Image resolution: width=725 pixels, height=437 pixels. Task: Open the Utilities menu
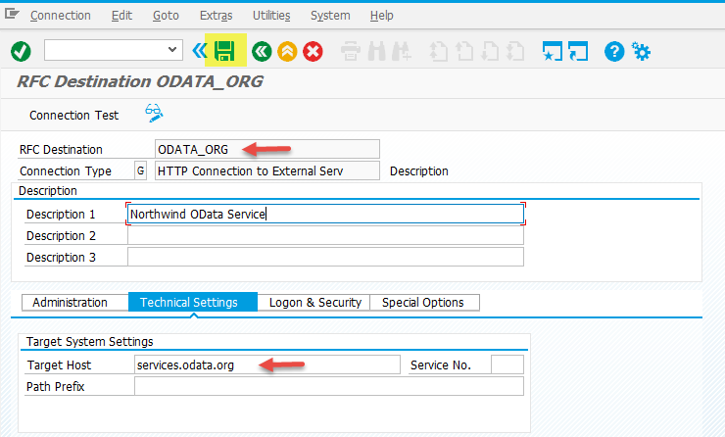point(271,16)
